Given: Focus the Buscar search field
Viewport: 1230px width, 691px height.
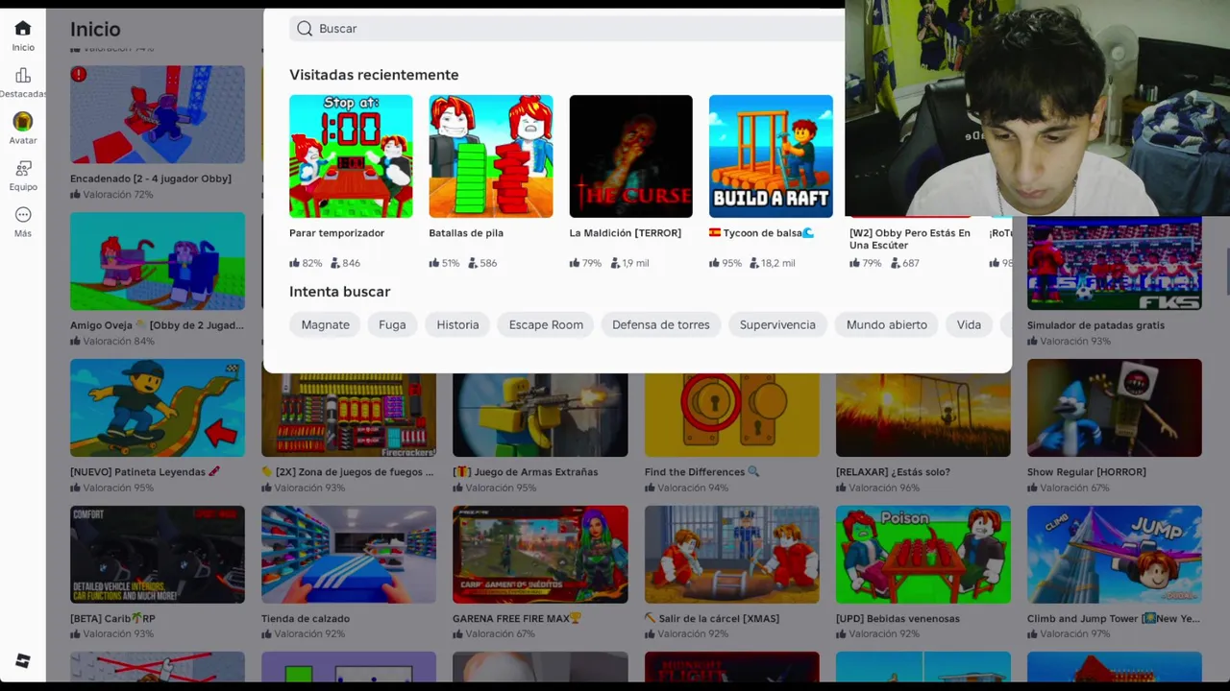Looking at the screenshot, I should 567,29.
